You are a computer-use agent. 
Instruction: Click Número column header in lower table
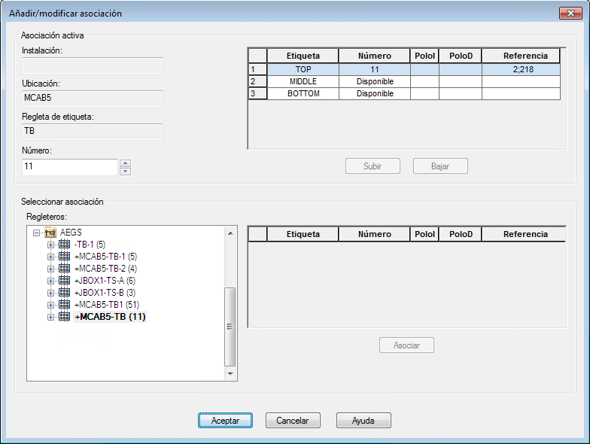point(375,234)
